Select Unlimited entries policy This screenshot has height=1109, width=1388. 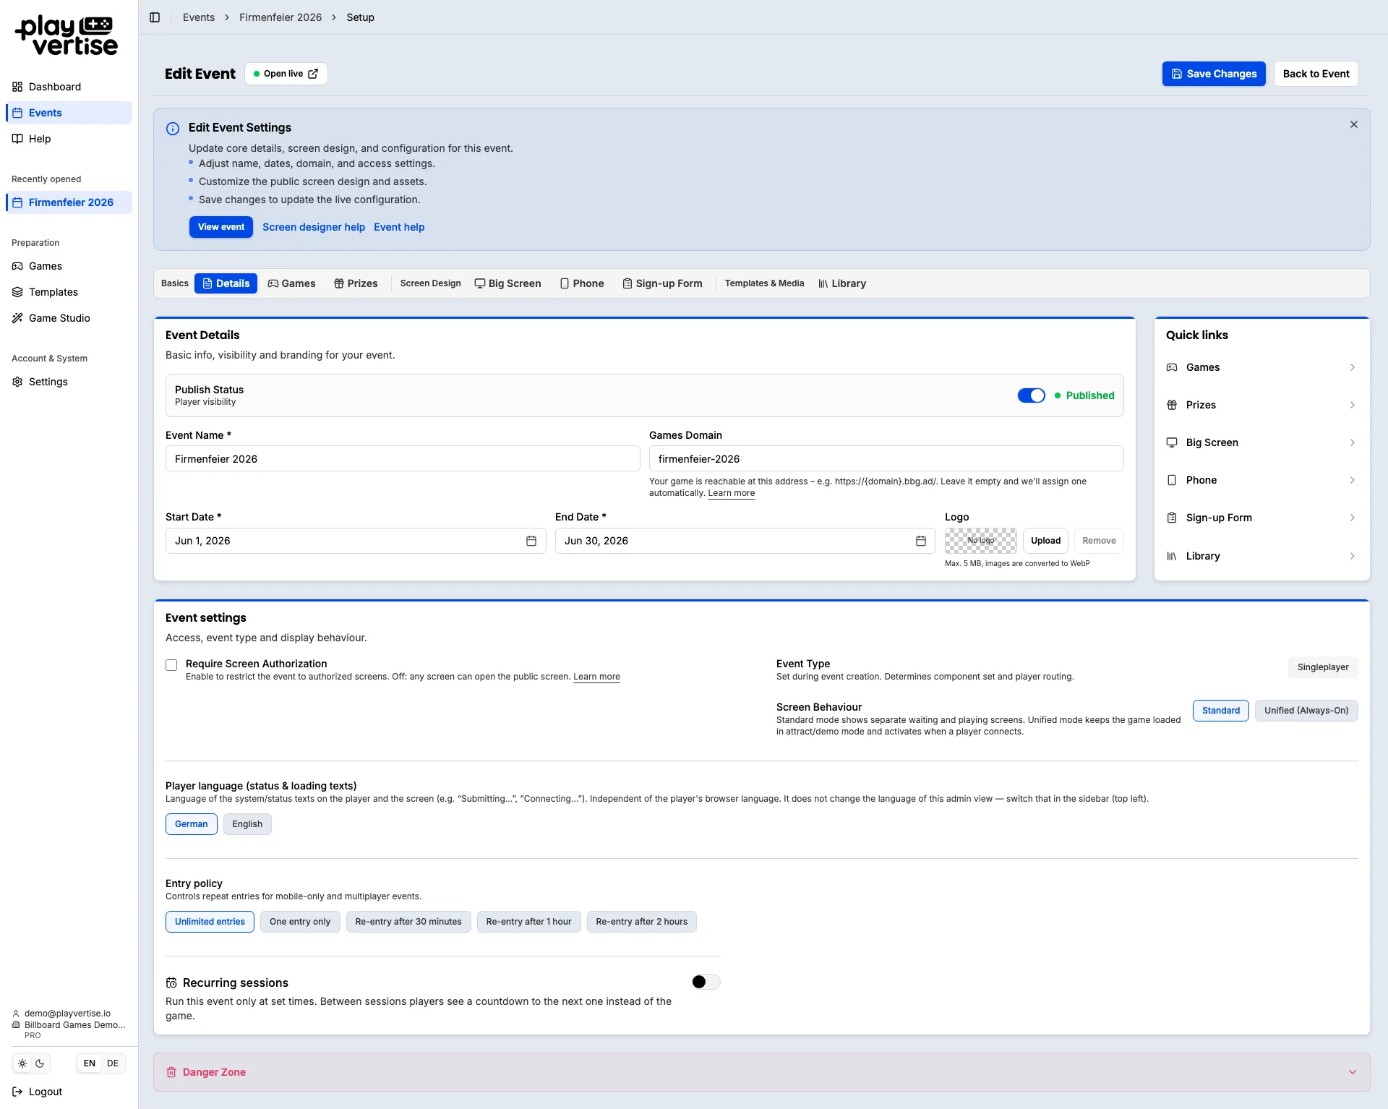(x=210, y=922)
